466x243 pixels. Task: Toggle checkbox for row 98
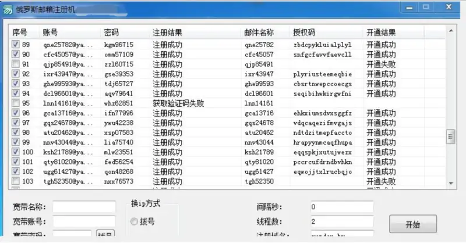[x=16, y=132]
